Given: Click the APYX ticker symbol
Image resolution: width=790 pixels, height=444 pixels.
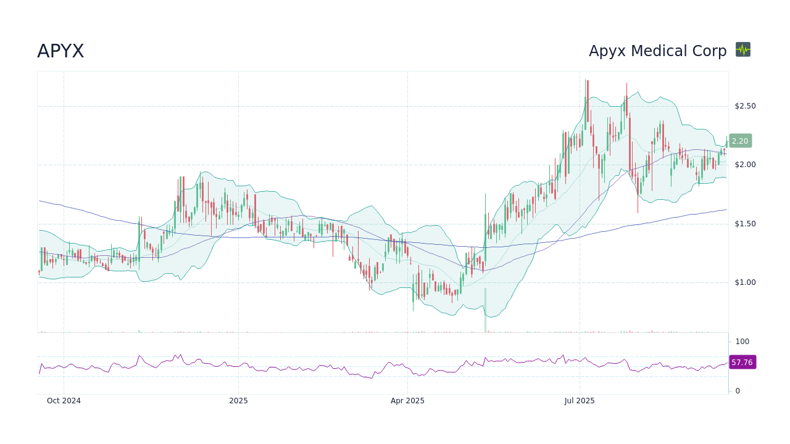Looking at the screenshot, I should pyautogui.click(x=60, y=51).
